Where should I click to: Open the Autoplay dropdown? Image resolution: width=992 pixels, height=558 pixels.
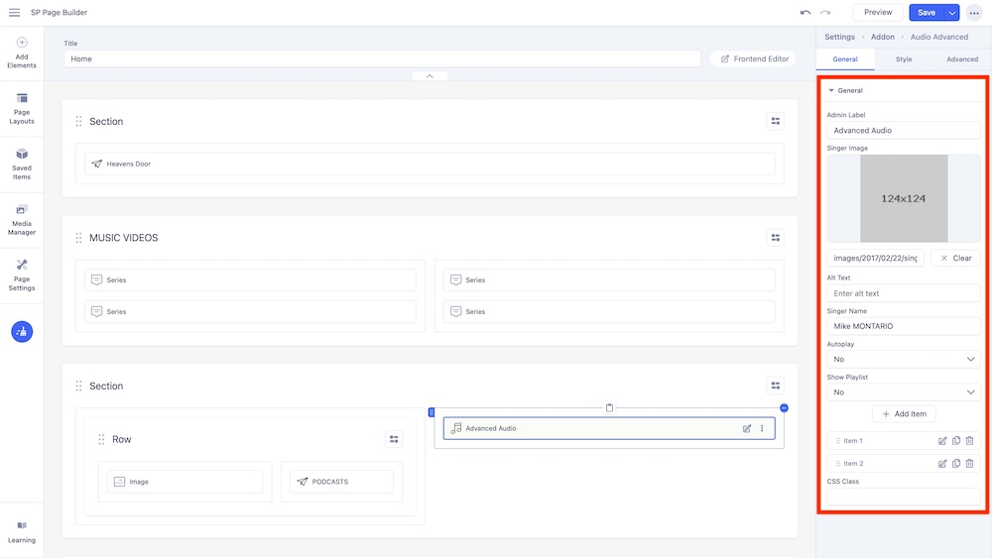tap(903, 360)
